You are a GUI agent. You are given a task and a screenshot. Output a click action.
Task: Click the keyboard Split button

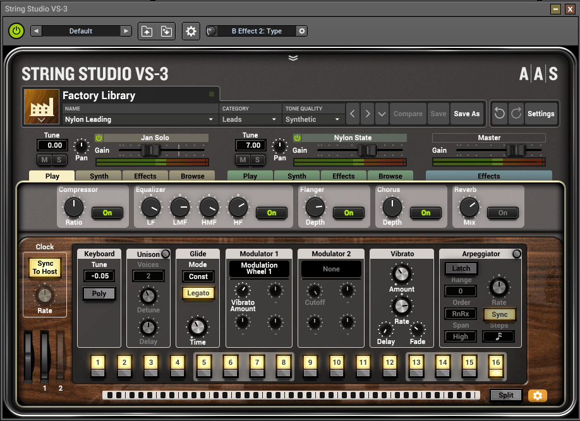tap(505, 395)
